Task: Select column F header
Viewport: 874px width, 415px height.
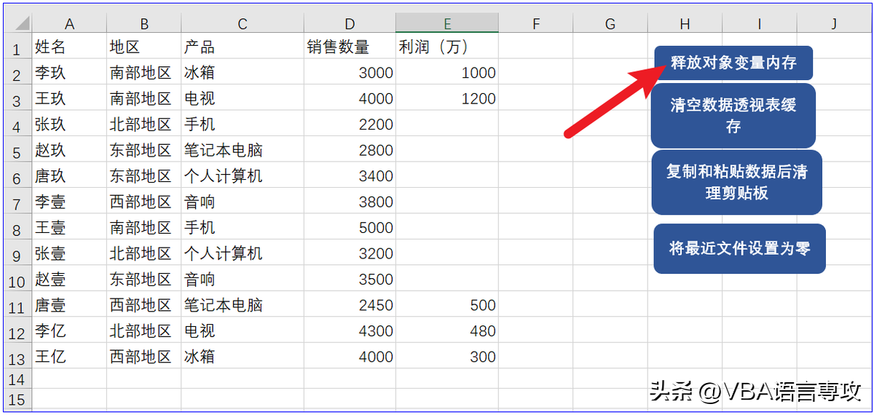Action: 535,24
